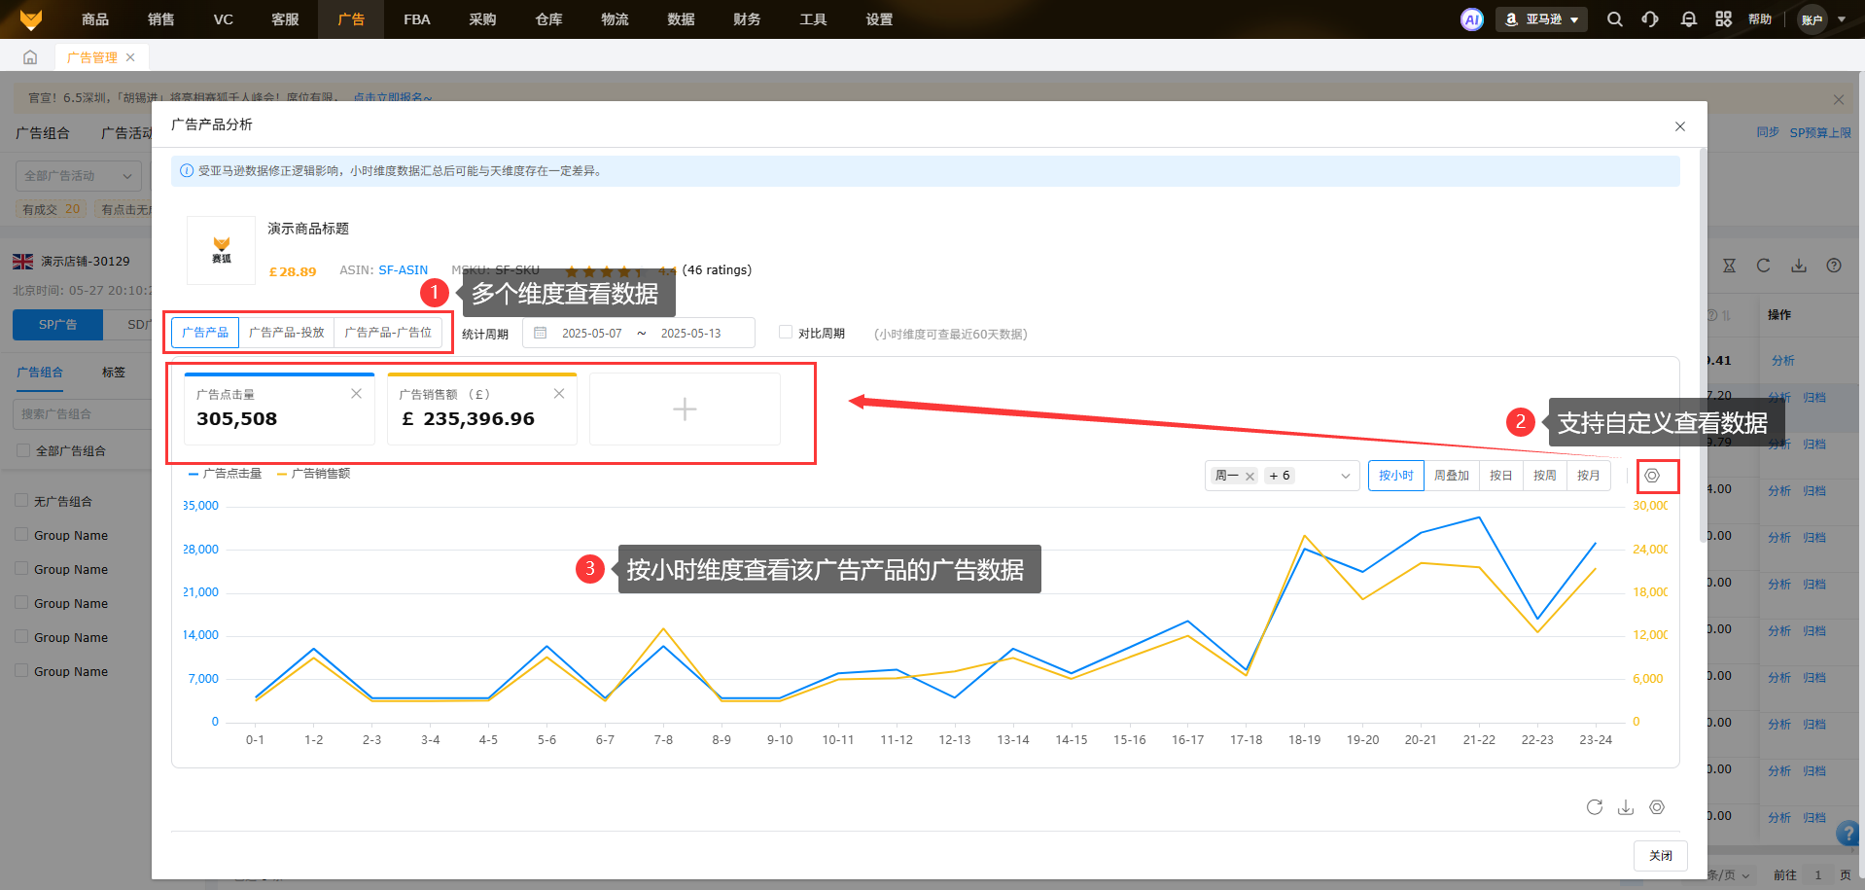Image resolution: width=1865 pixels, height=890 pixels.
Task: Expand the 全部广告活动 dropdown
Action: [x=79, y=176]
